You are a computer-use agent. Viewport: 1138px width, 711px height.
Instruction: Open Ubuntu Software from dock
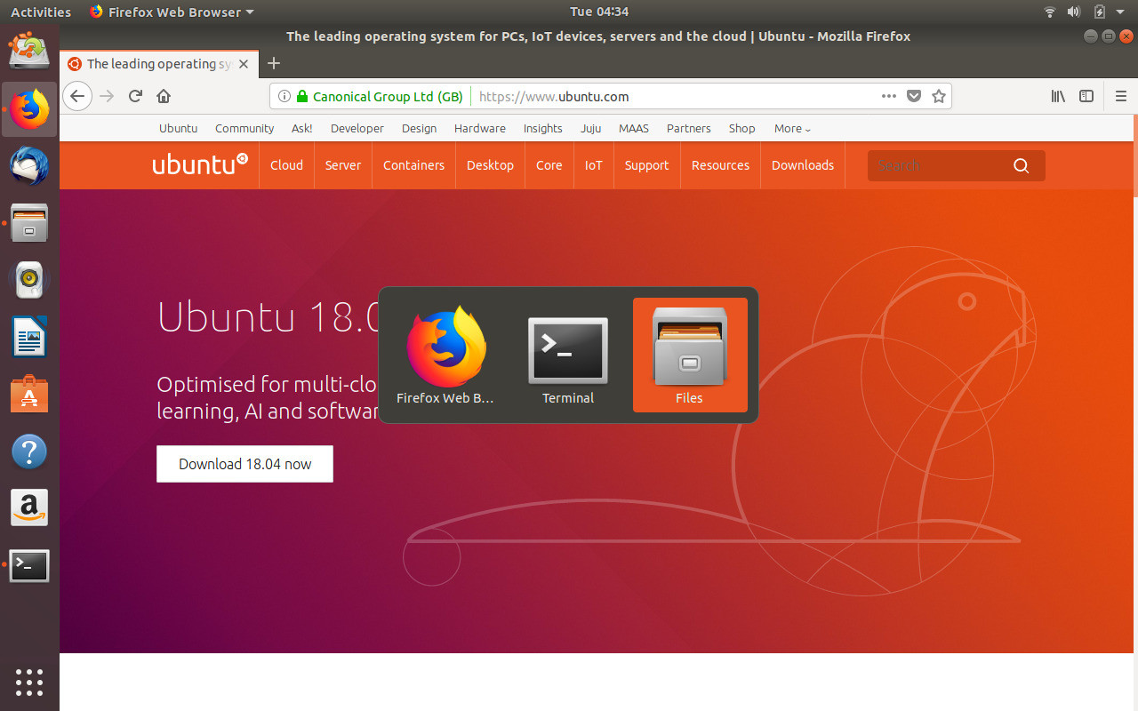[29, 393]
